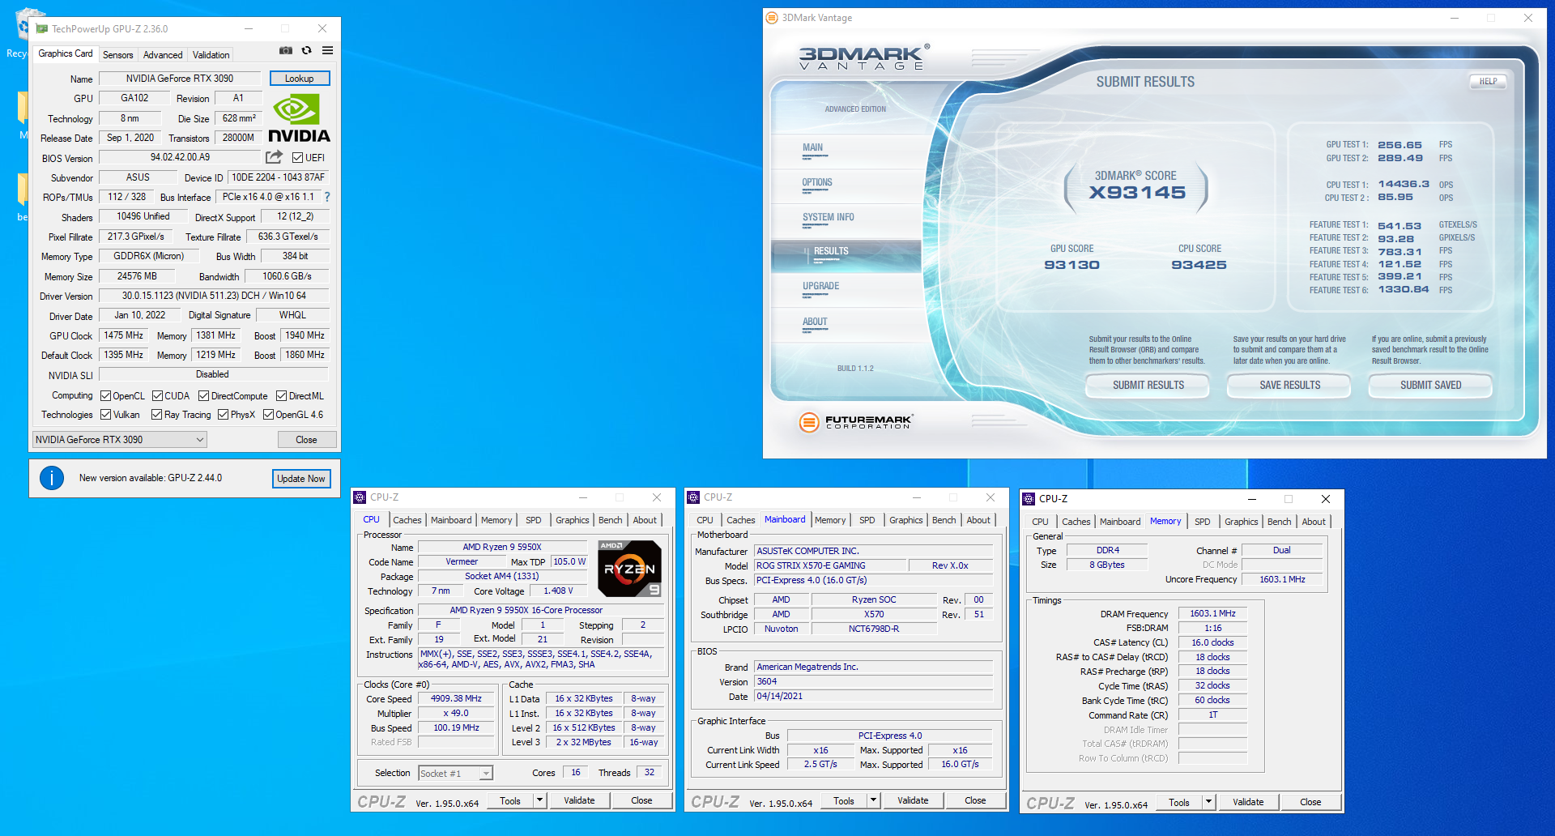The width and height of the screenshot is (1555, 836).
Task: Click the DRAM Frequency value 1603.1 MHz
Action: tap(1212, 614)
